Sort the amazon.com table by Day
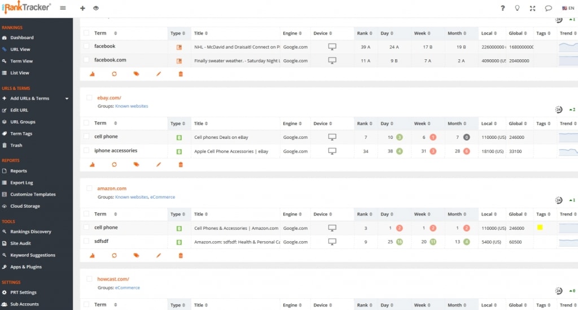 tap(387, 214)
